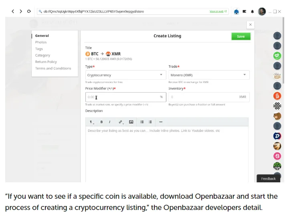Click into the description text area
The height and width of the screenshot is (216, 289).
pos(167,154)
